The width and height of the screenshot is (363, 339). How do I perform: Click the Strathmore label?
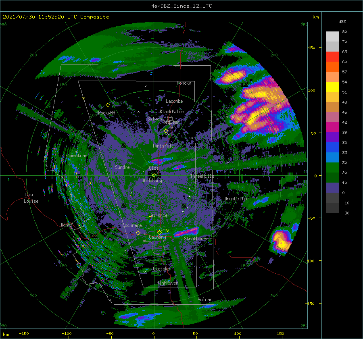click(x=196, y=239)
